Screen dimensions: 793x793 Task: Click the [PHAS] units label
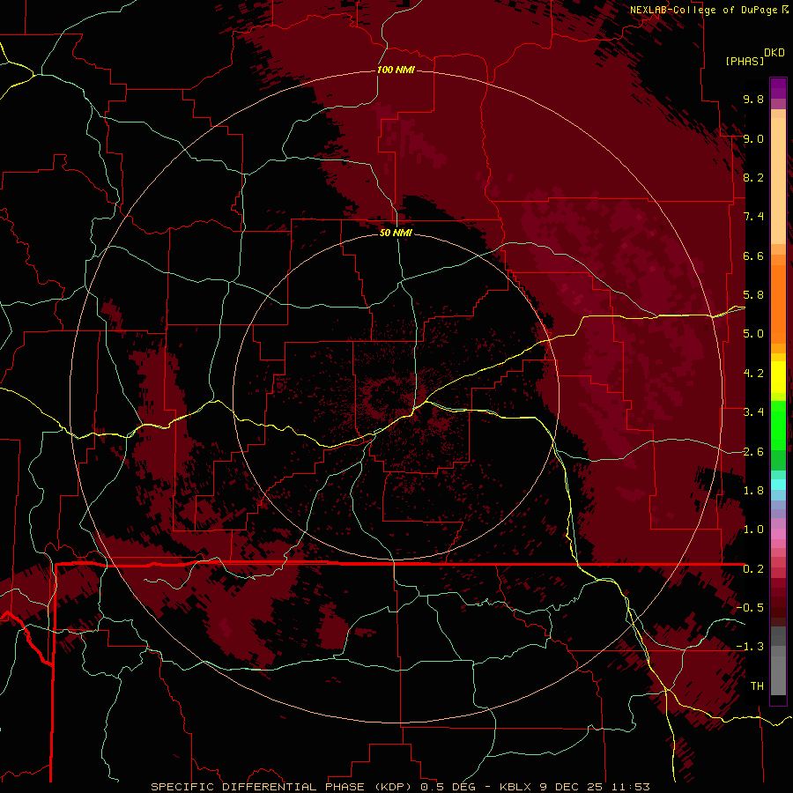coord(745,61)
